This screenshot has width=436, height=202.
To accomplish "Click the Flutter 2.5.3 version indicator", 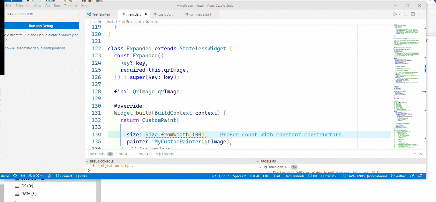I will click(330, 176).
